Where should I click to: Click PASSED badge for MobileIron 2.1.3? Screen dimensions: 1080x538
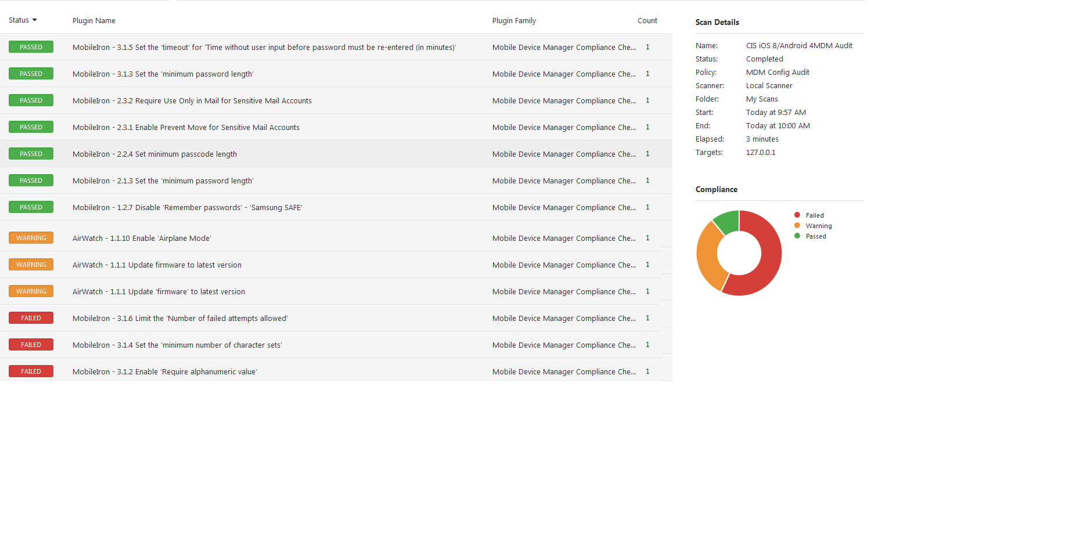[x=31, y=180]
